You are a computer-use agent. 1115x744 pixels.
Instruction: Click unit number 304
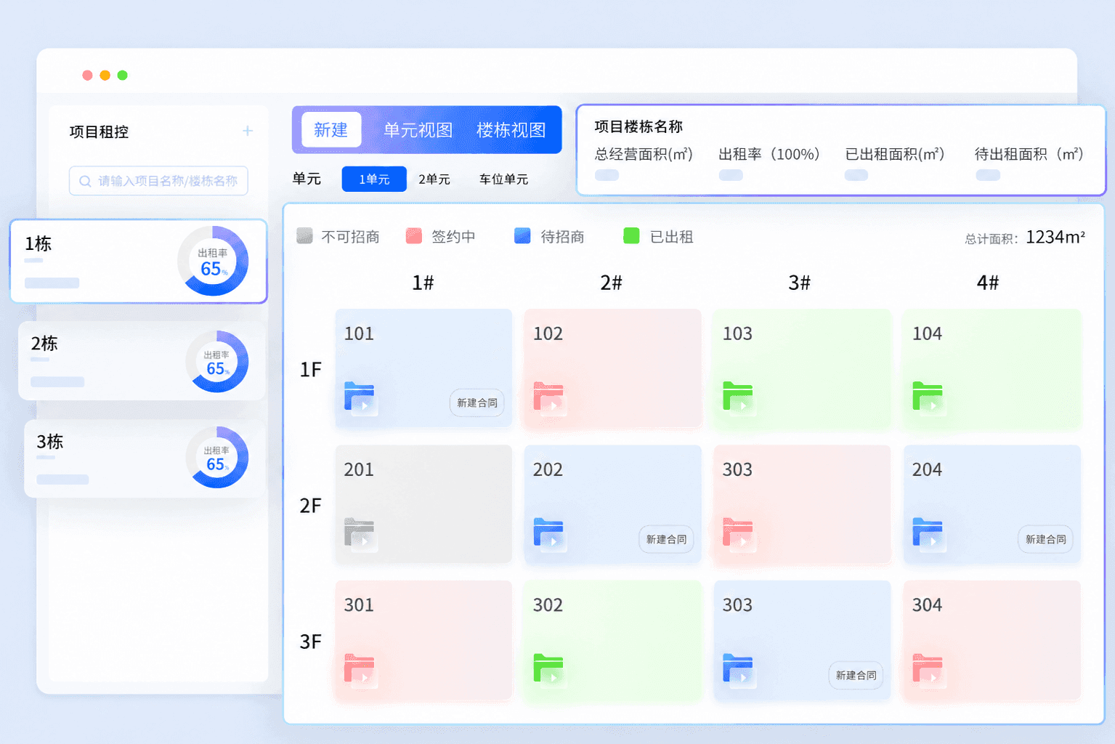[x=927, y=604]
